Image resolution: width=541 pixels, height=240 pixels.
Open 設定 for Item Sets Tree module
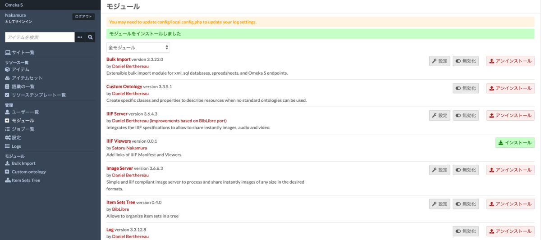(440, 204)
